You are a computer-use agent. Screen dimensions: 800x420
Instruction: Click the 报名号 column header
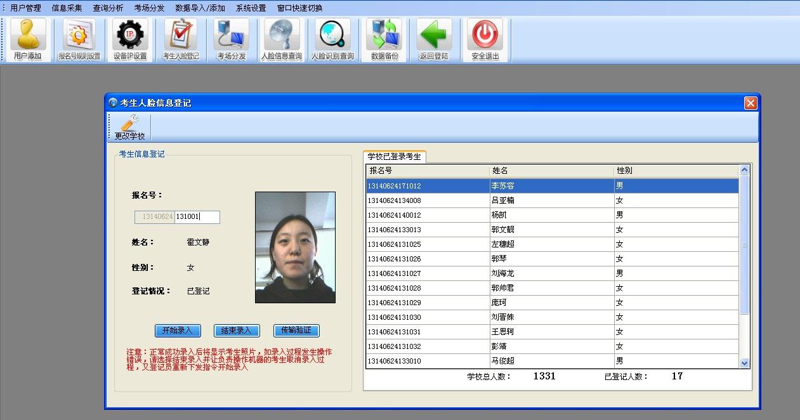[x=428, y=171]
